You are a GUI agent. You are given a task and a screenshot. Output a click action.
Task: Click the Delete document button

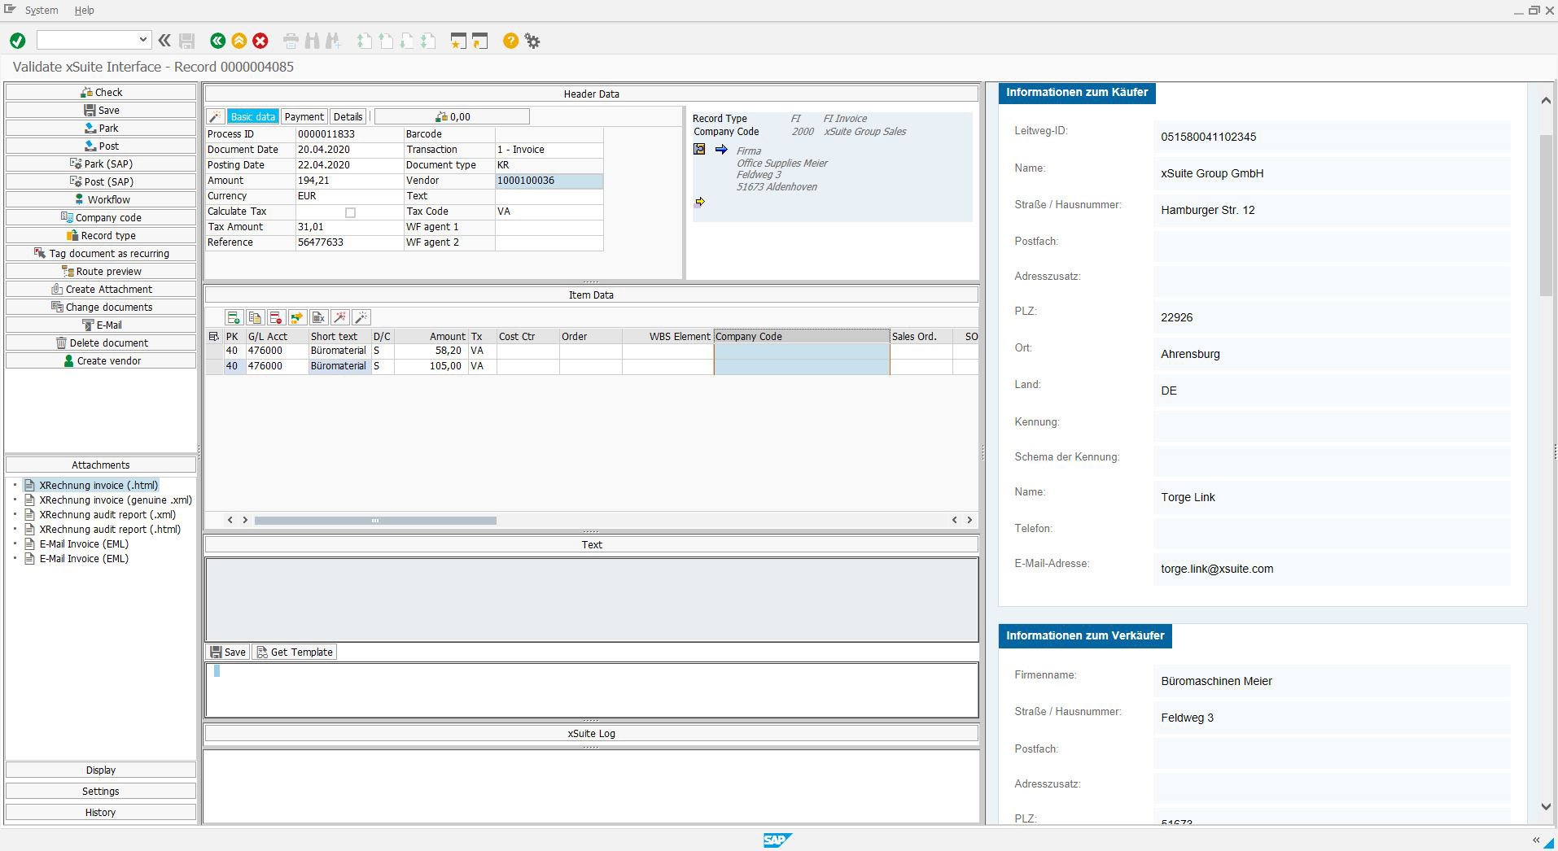(101, 343)
